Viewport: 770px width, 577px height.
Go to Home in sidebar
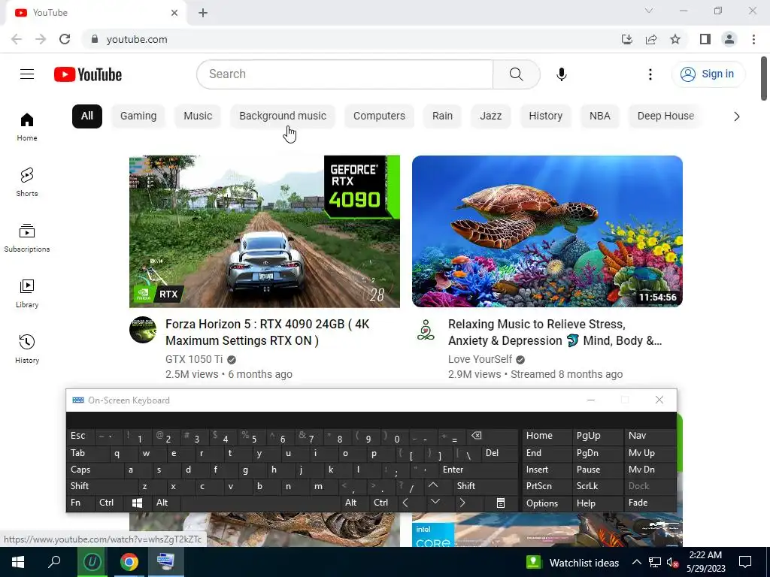27,127
